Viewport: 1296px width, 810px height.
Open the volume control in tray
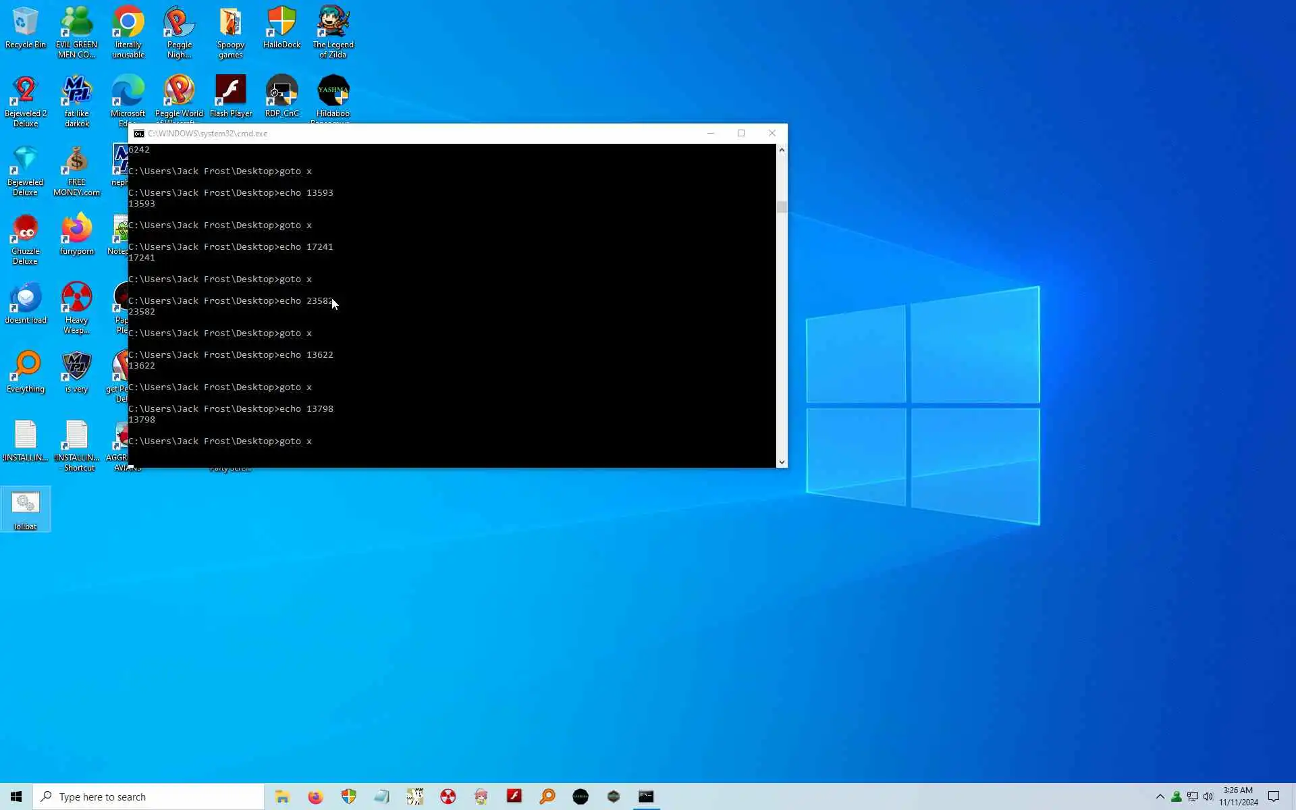tap(1208, 796)
